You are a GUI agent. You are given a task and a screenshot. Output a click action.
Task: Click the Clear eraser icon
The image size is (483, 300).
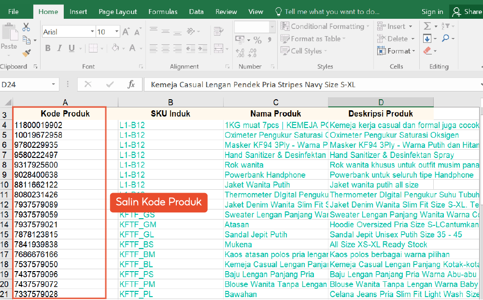point(427,51)
